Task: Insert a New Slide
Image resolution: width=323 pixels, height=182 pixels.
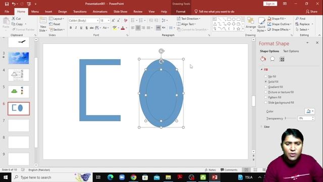Action: point(43,25)
